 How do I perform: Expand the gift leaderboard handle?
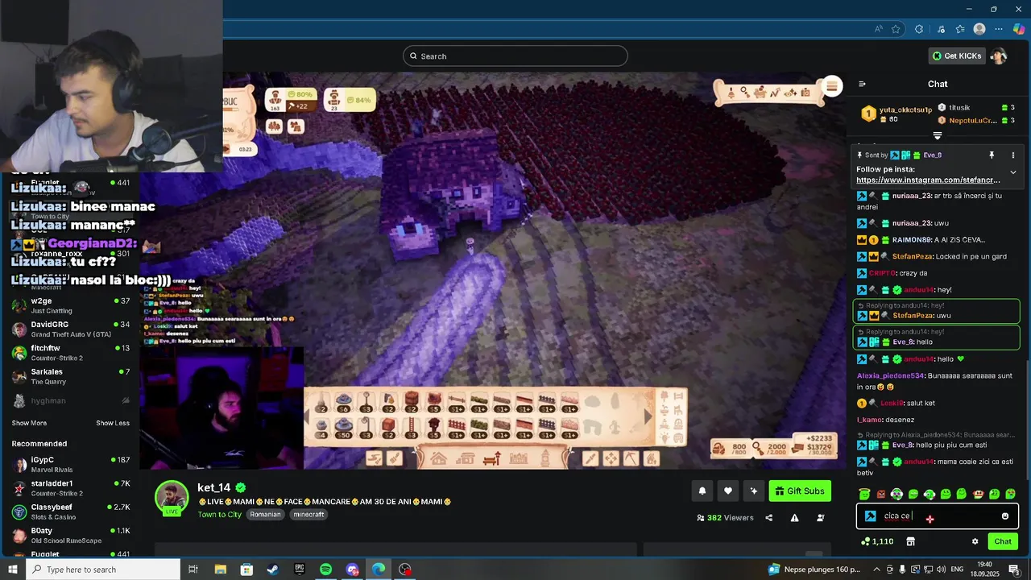tap(938, 136)
